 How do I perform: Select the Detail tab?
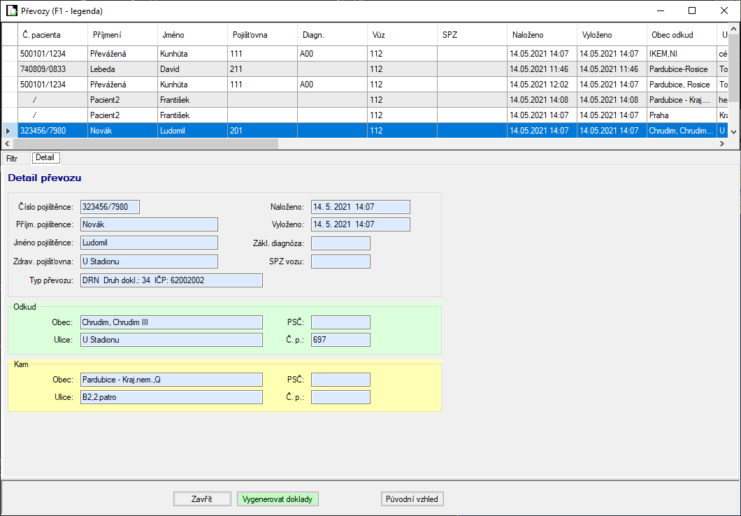tap(45, 158)
